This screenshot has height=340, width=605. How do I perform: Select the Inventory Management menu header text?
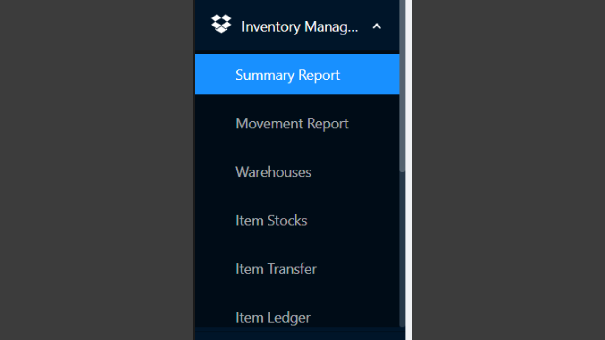(x=300, y=27)
